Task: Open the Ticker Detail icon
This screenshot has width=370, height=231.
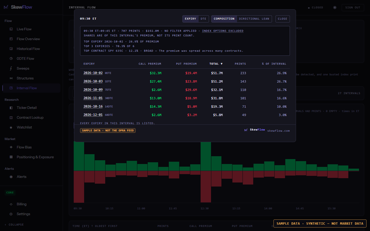Action: [11, 108]
